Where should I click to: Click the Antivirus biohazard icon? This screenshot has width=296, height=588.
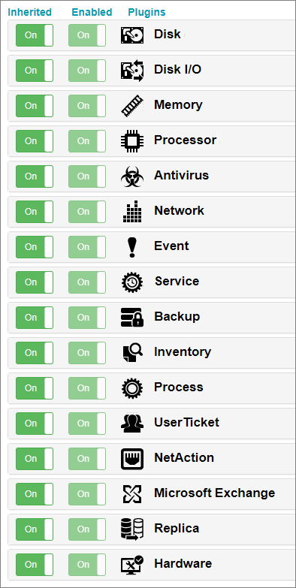tap(132, 176)
